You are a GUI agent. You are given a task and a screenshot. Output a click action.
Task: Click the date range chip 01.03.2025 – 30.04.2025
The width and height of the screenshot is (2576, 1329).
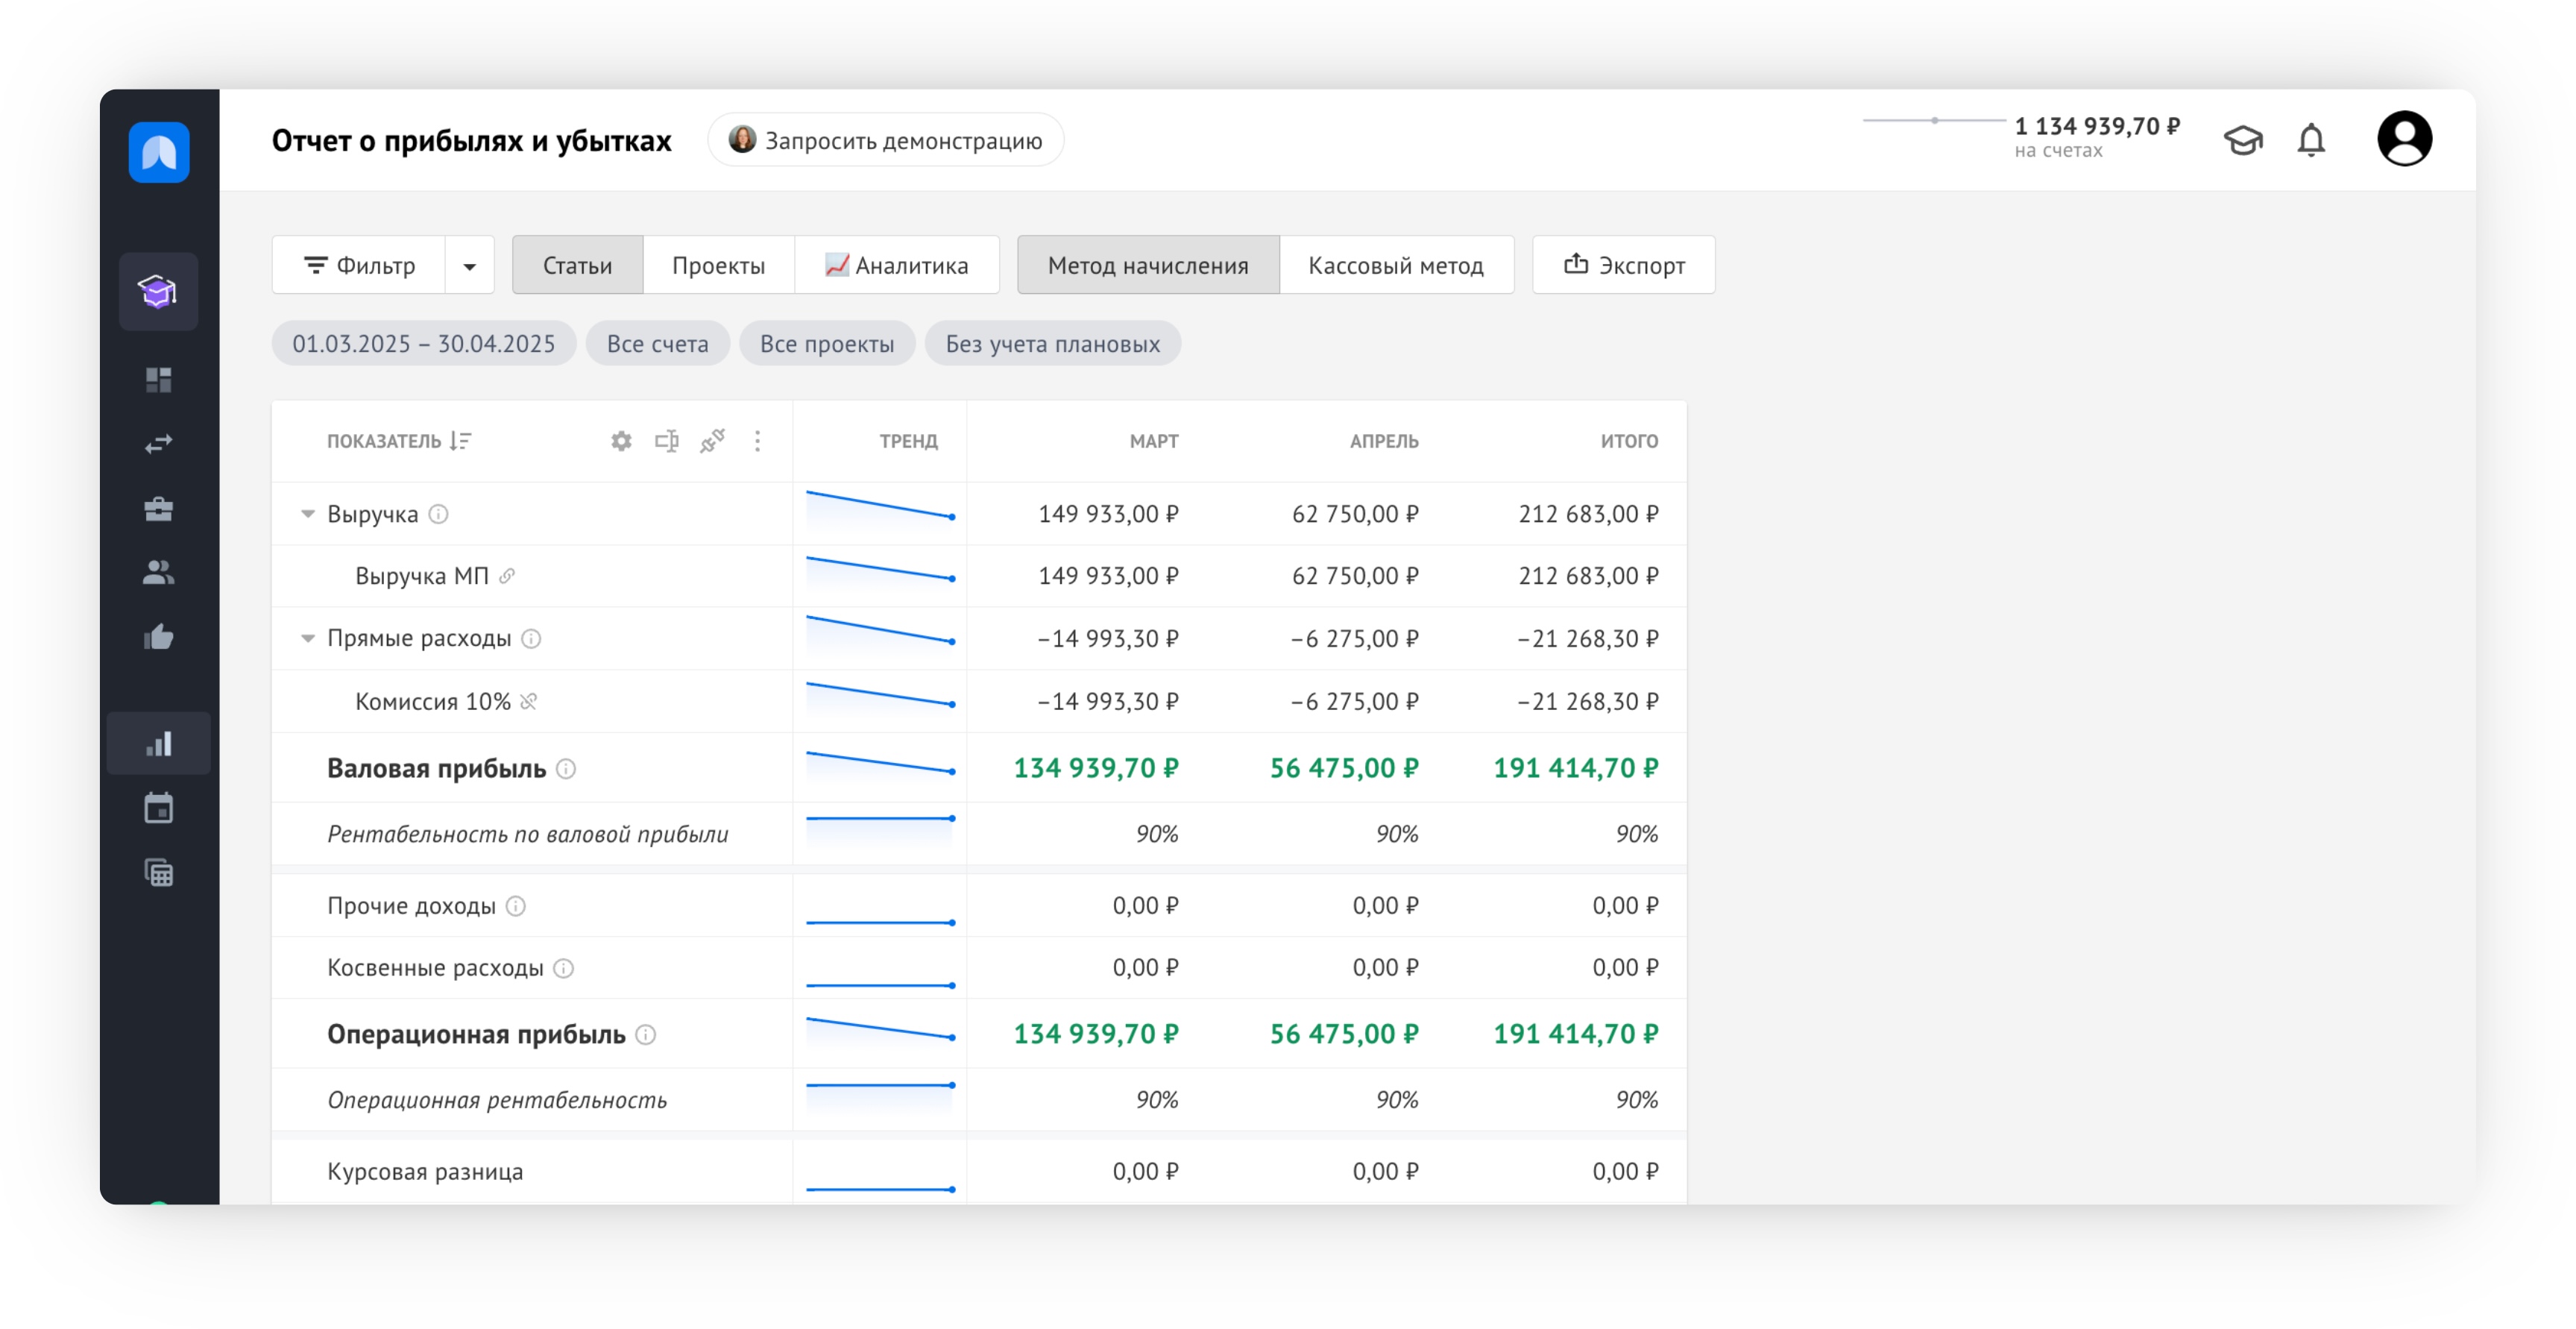pyautogui.click(x=424, y=343)
